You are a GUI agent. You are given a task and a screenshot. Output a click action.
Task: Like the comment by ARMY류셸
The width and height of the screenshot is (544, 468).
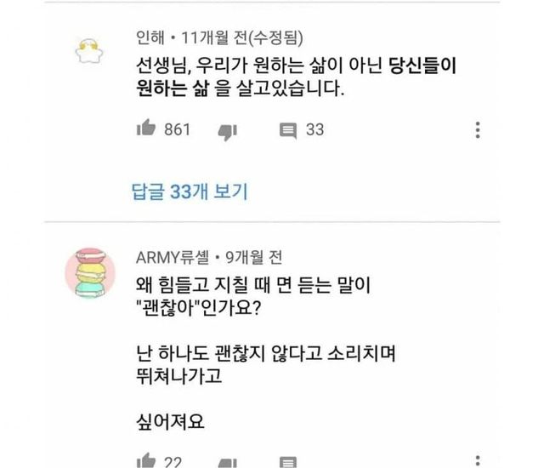point(145,461)
